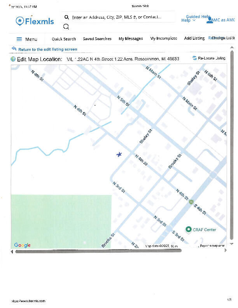Screen dimensions: 238x308
Task: Select the CRAF Center map pin
Action: point(189,229)
